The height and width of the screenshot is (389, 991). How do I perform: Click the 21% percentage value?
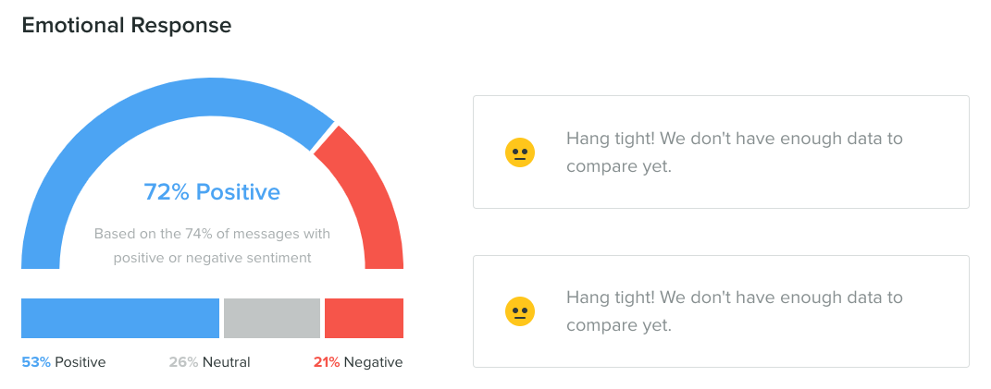click(327, 362)
